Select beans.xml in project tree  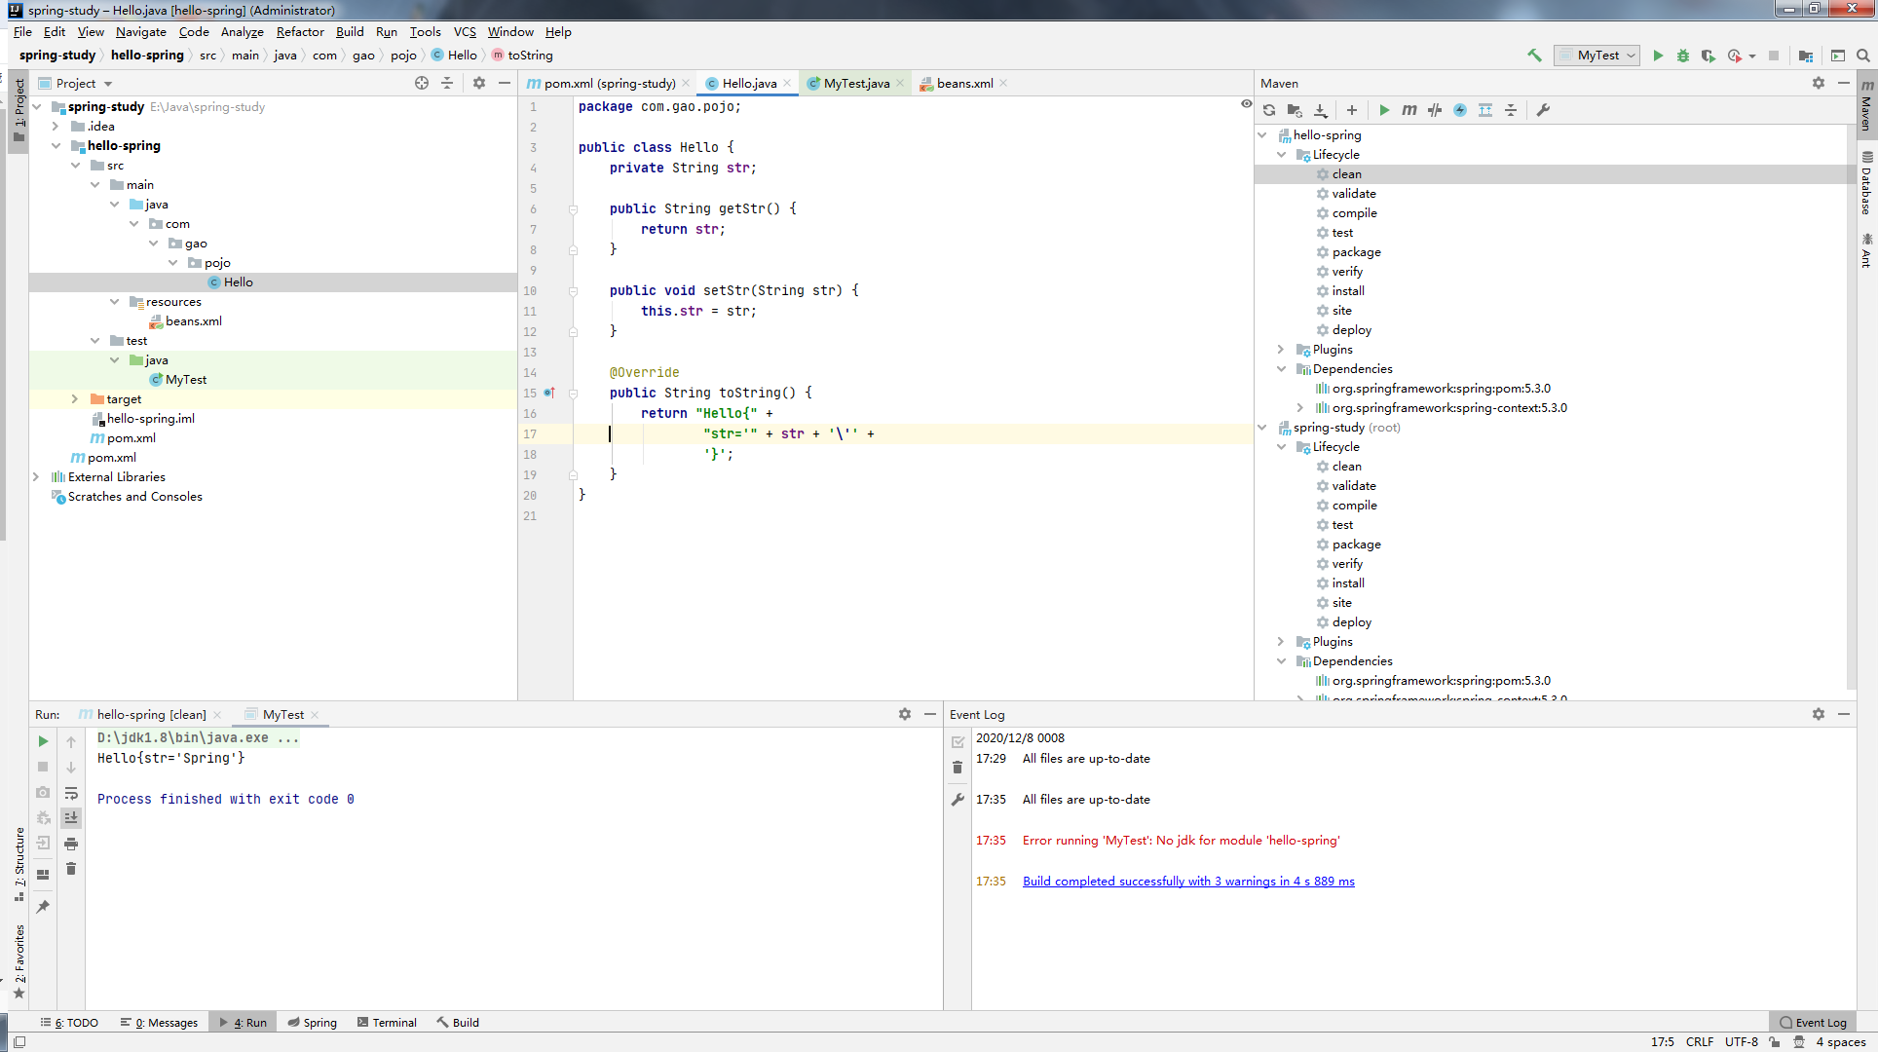pos(193,321)
